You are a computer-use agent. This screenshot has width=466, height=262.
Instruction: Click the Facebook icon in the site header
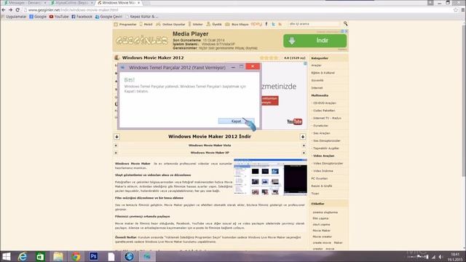point(266,24)
